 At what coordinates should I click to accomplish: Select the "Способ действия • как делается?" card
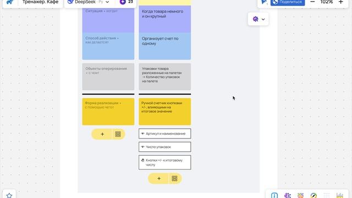pyautogui.click(x=108, y=46)
